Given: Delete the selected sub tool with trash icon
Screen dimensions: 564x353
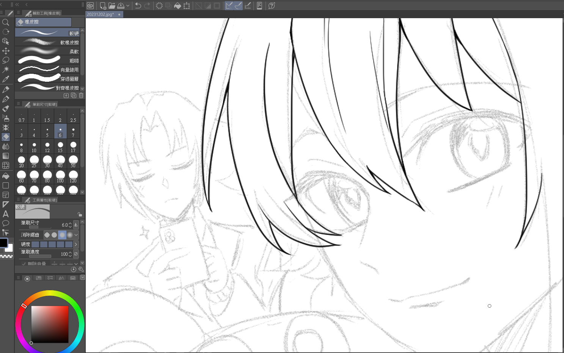Looking at the screenshot, I should (81, 96).
